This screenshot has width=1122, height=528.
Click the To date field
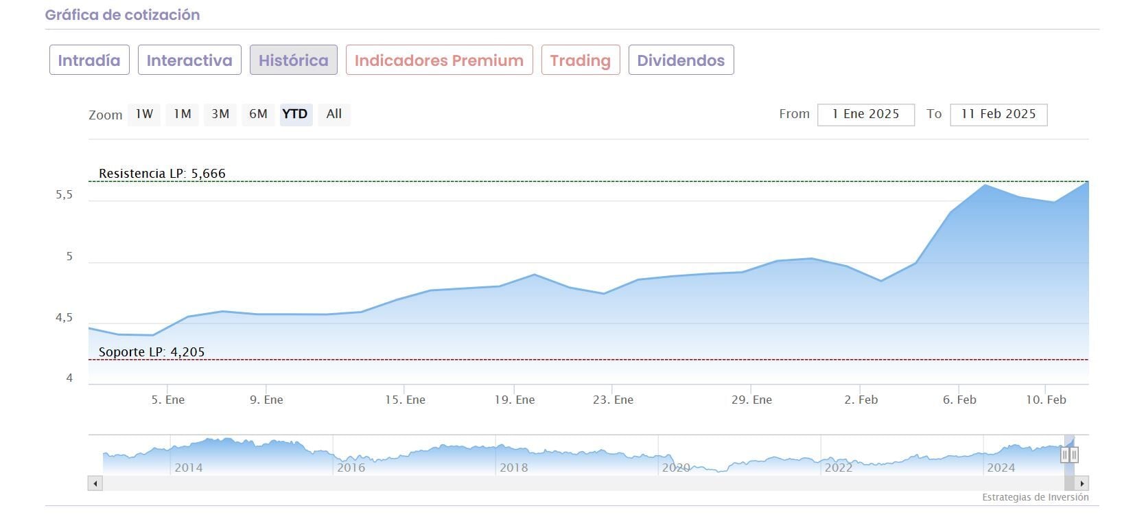[998, 114]
